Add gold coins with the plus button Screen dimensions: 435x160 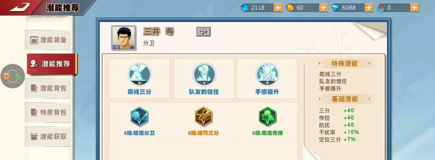[323, 8]
